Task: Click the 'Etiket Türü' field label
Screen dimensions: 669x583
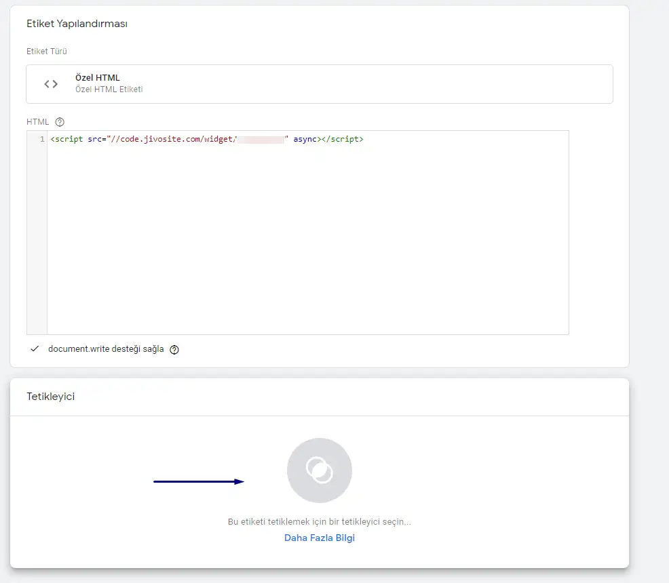Action: (47, 51)
